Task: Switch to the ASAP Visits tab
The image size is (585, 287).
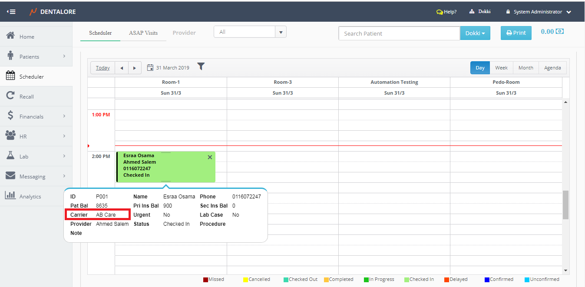Action: pyautogui.click(x=143, y=33)
